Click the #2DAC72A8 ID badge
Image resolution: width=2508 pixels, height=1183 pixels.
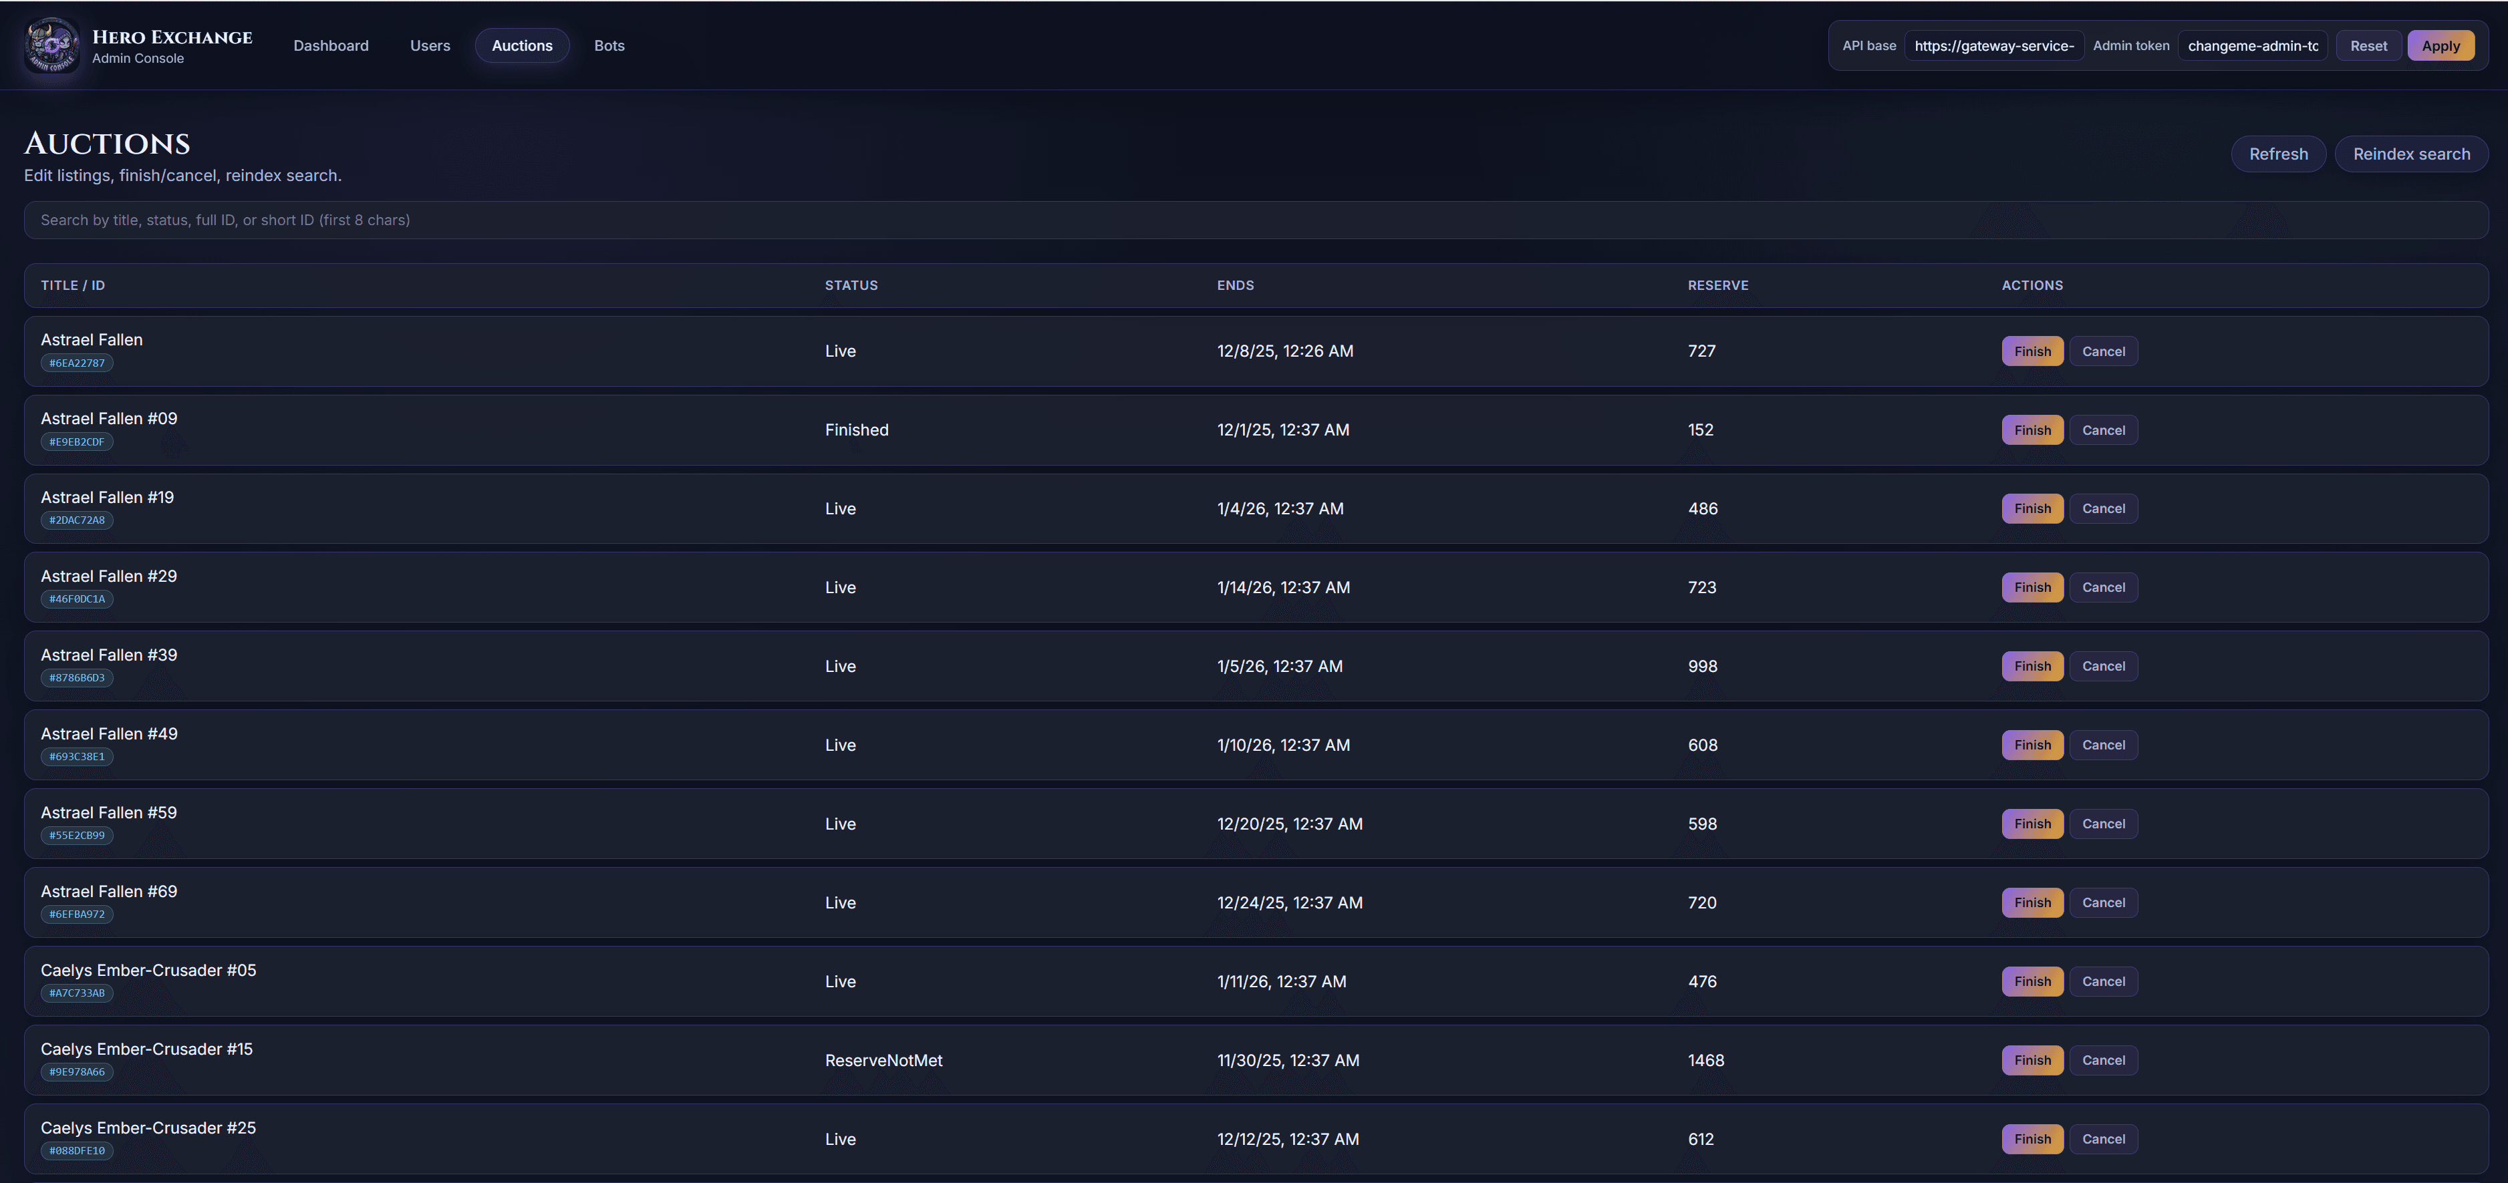[x=78, y=520]
